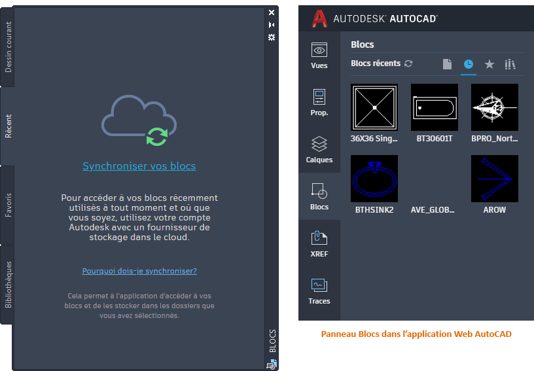
Task: Open the block libraries books icon
Action: coord(510,64)
